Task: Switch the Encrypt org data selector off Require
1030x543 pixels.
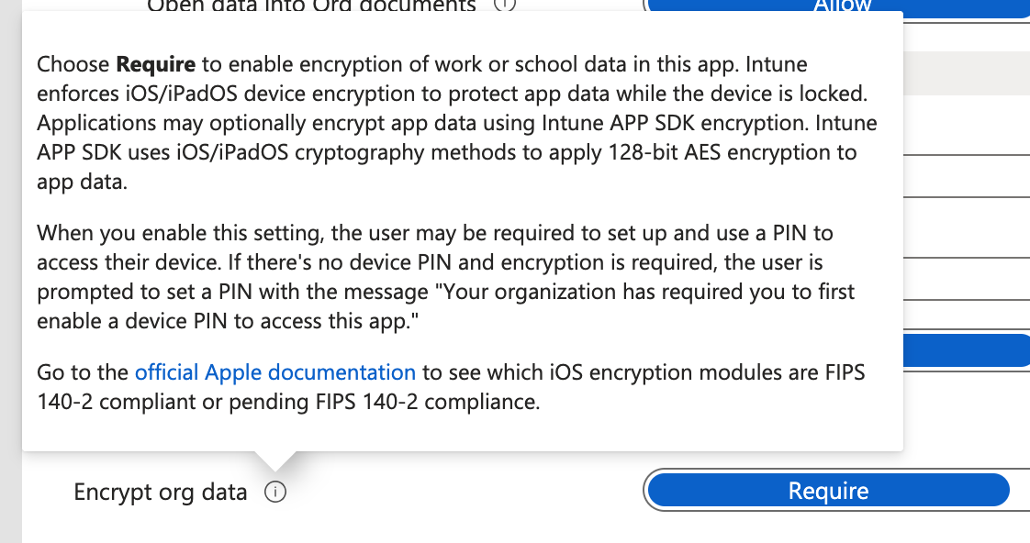Action: (826, 490)
